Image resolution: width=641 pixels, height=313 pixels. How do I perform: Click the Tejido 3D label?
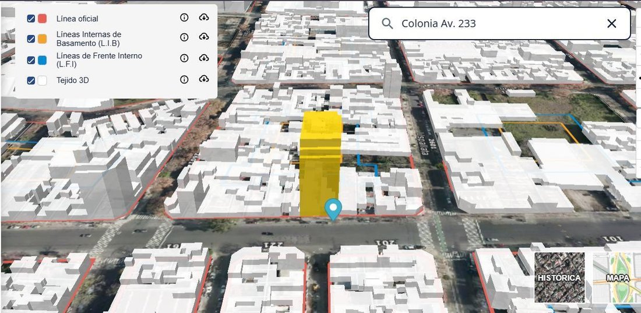(72, 80)
